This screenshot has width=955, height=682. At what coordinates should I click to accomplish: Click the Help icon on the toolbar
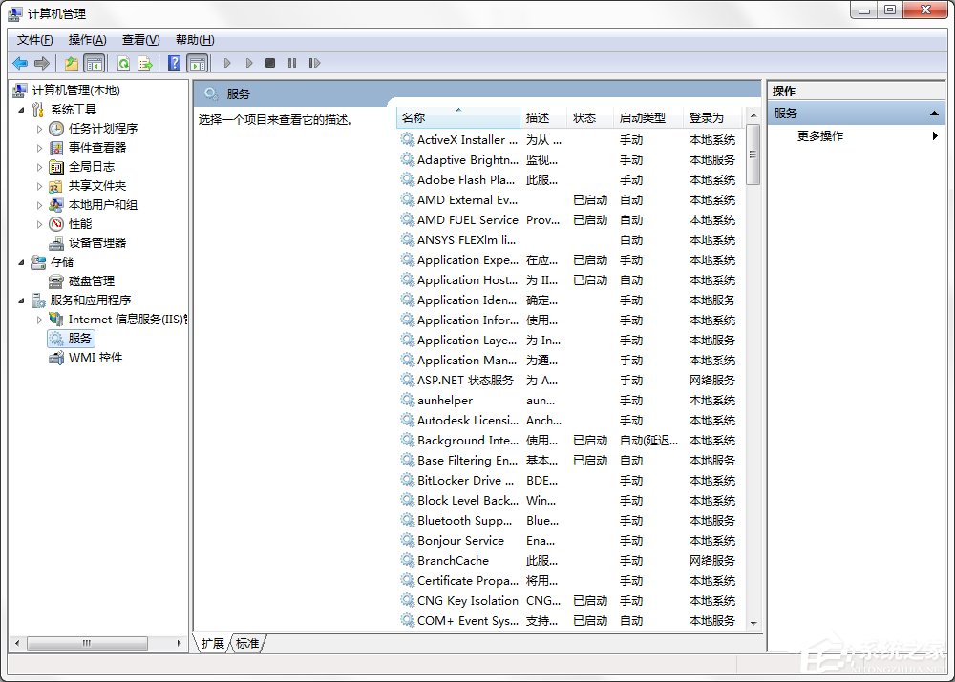pos(173,63)
